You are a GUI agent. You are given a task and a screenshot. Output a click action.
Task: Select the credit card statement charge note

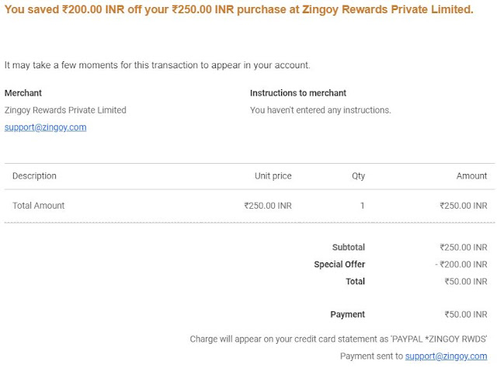click(339, 339)
